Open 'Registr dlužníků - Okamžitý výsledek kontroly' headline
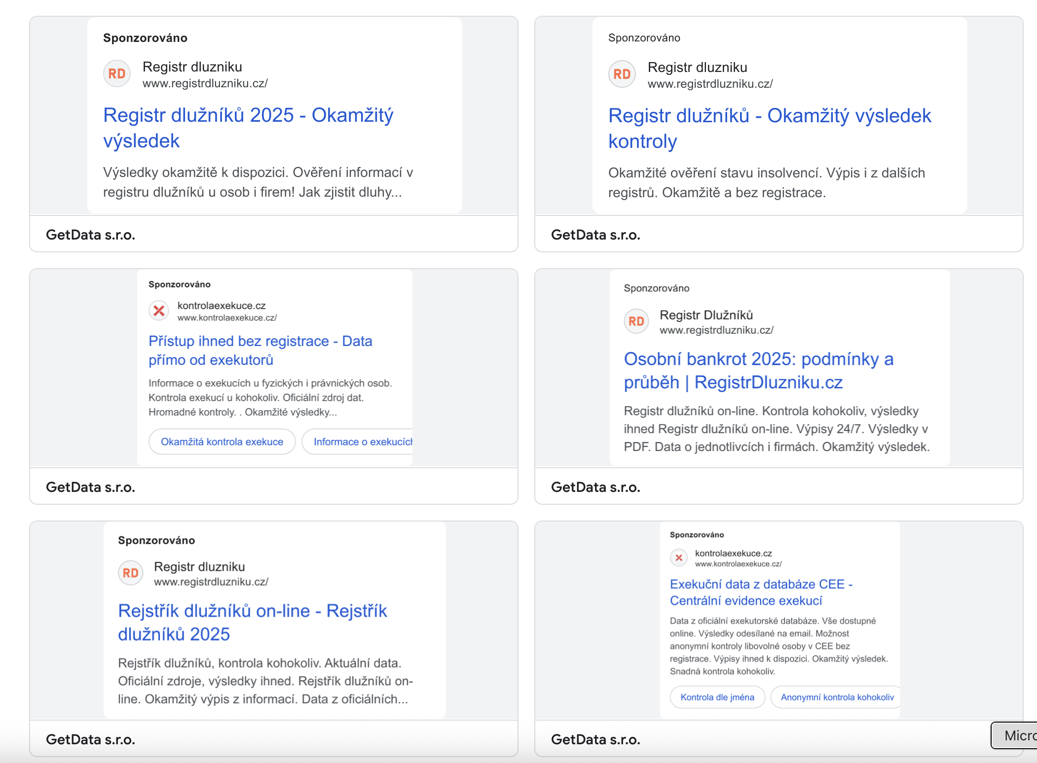Screen dimensions: 1037x763 [x=770, y=128]
